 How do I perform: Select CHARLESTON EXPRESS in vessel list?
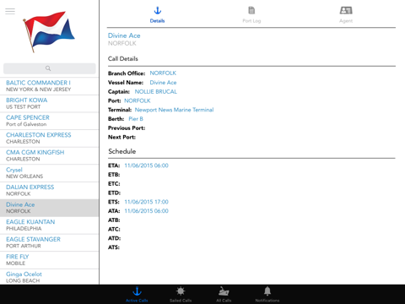point(49,138)
